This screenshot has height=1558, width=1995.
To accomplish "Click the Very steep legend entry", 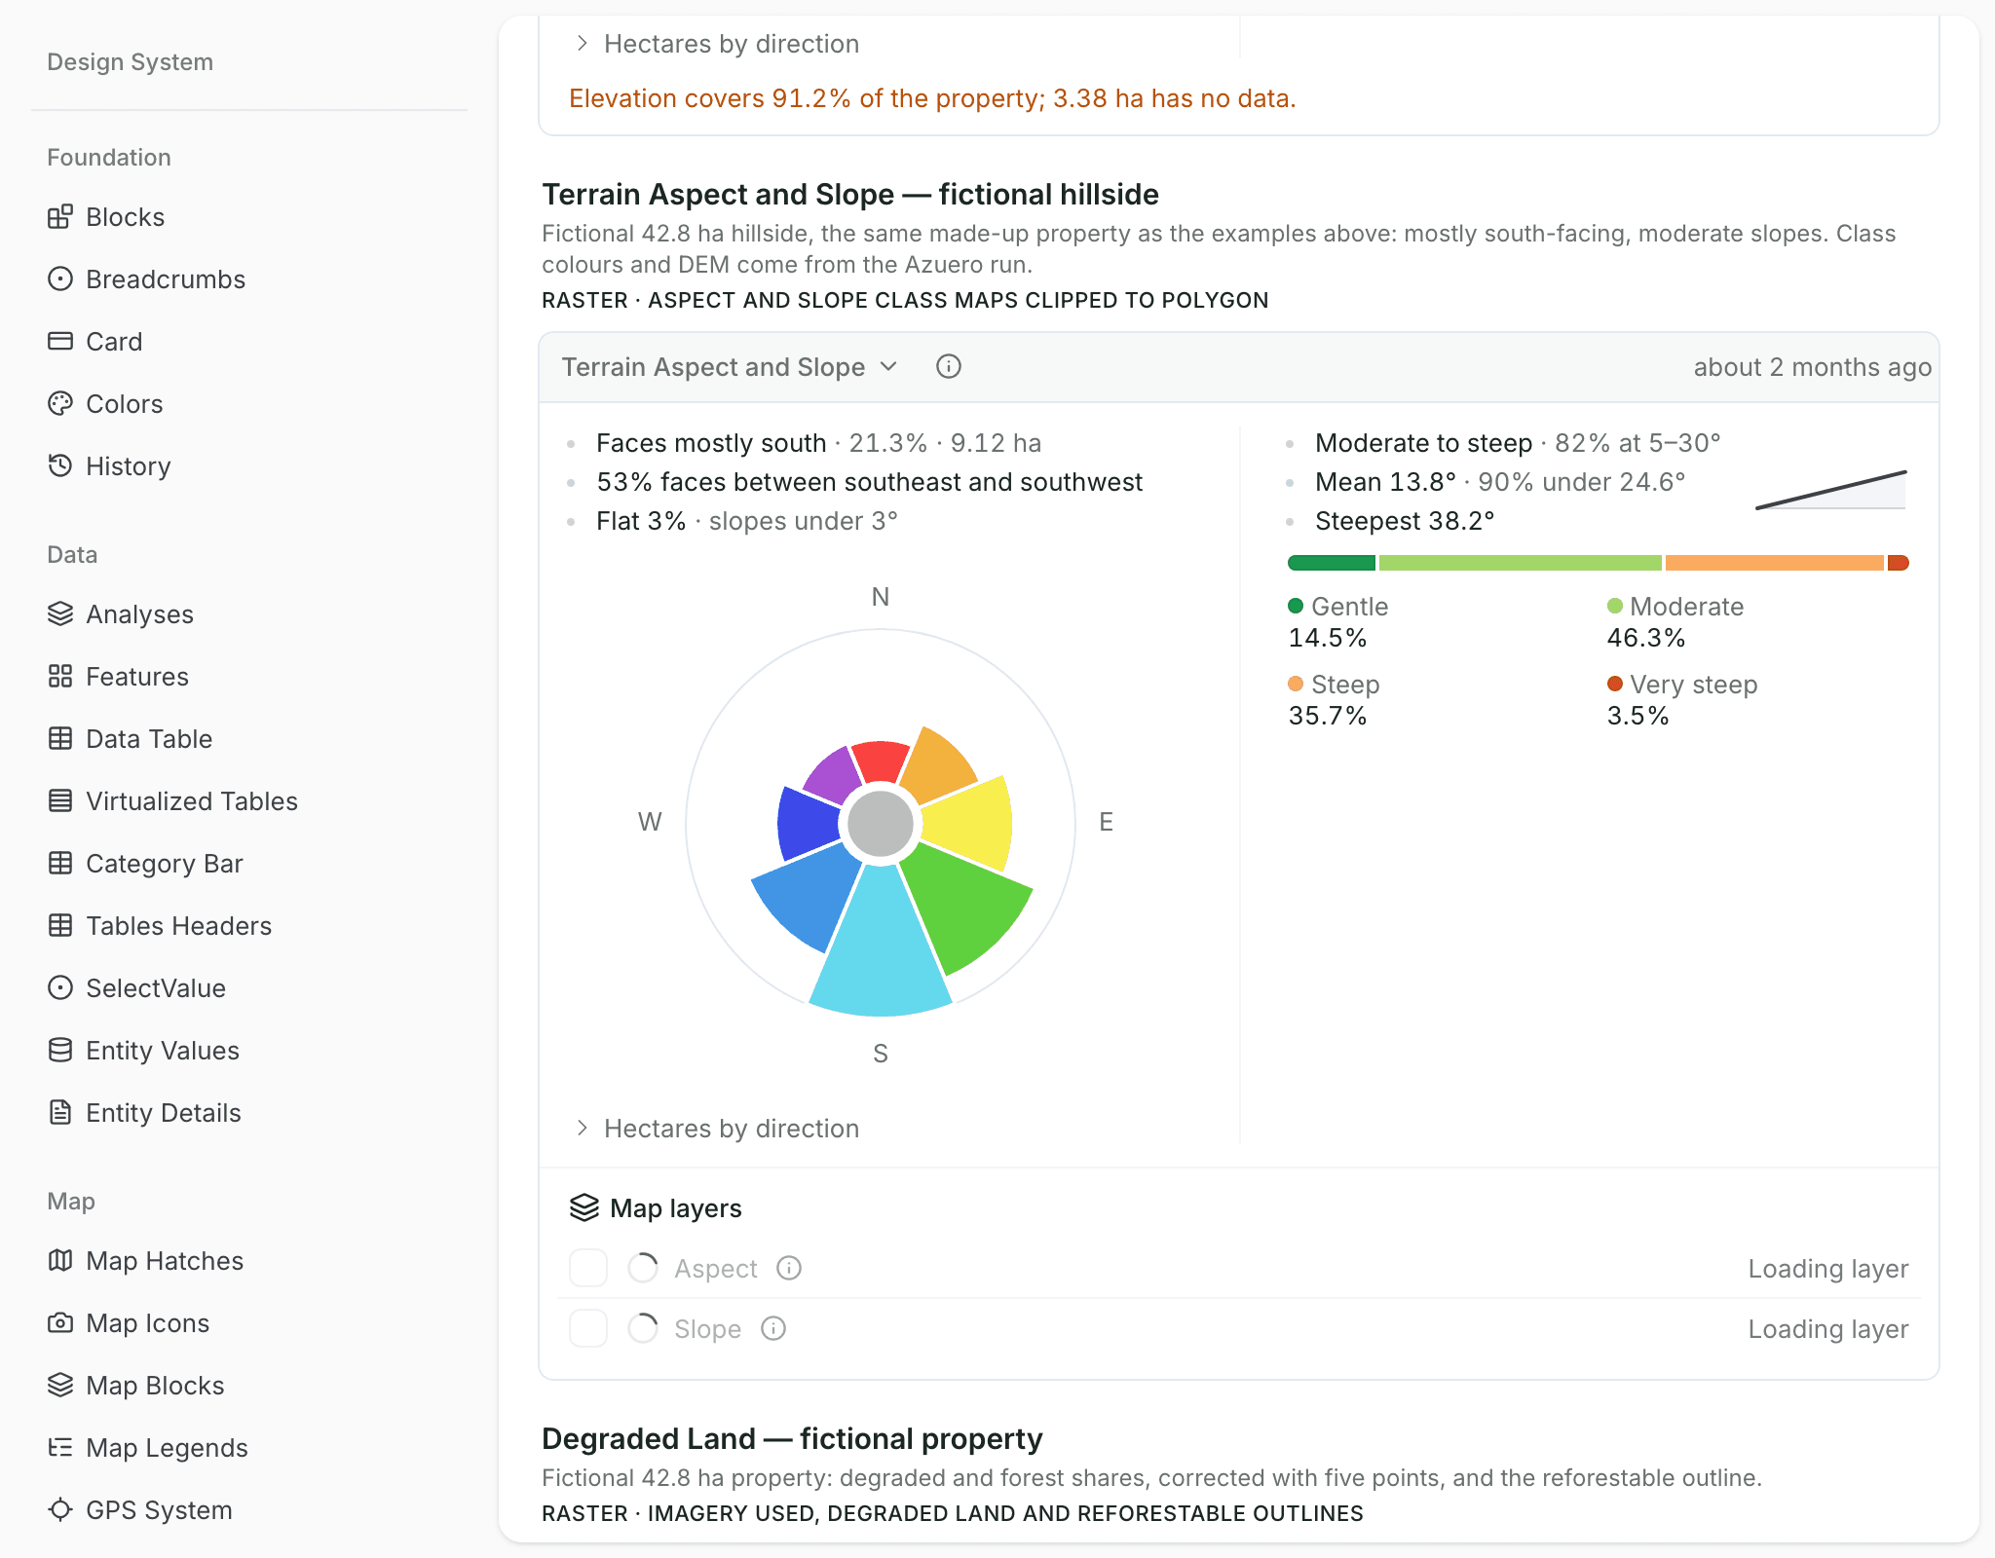I will click(1682, 699).
